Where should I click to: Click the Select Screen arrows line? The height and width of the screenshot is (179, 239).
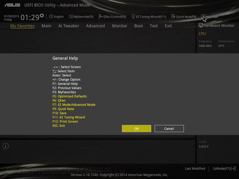(x=66, y=67)
